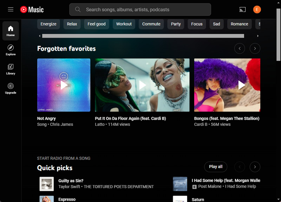This screenshot has width=281, height=202.
Task: Click the Play all button
Action: coord(216,167)
